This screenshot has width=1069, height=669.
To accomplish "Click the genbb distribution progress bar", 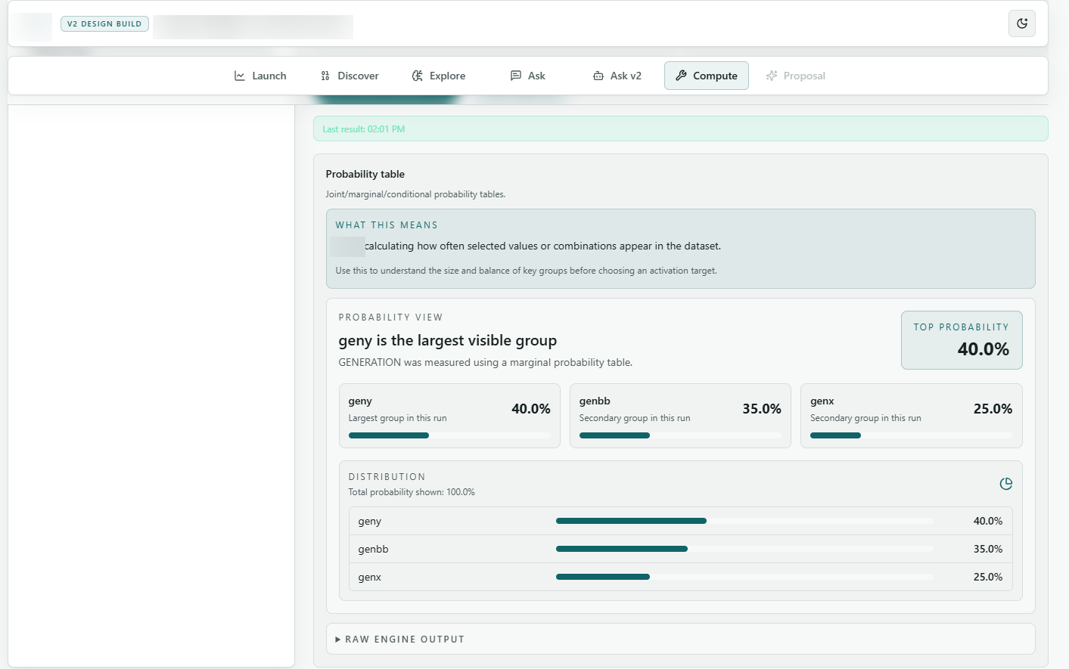I will (x=744, y=549).
